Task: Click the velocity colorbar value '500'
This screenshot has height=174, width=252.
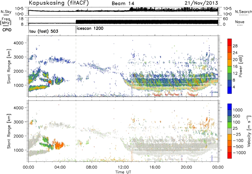Action: tap(237, 116)
